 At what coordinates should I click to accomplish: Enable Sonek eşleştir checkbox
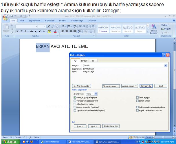point(137,101)
